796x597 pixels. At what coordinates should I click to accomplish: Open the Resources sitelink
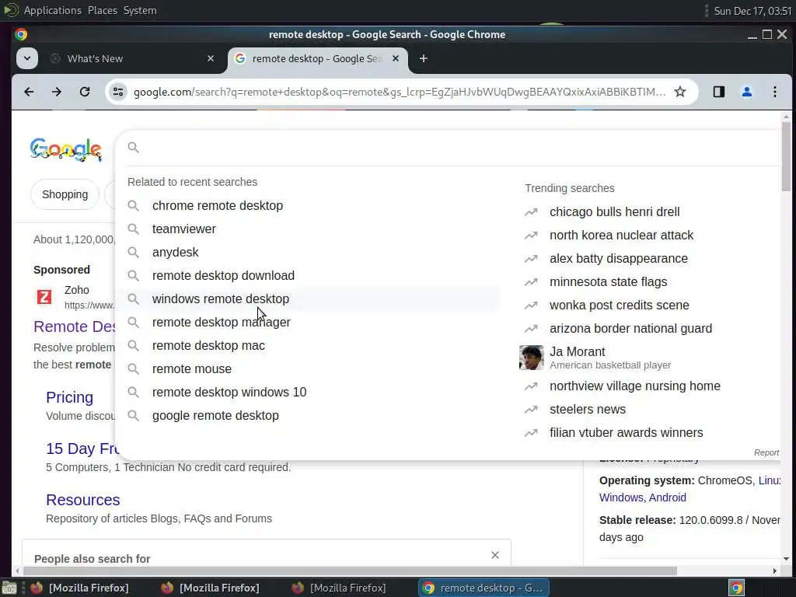point(82,500)
